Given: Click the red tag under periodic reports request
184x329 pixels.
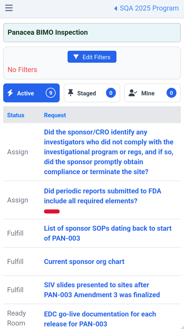Looking at the screenshot, I should pos(52,211).
